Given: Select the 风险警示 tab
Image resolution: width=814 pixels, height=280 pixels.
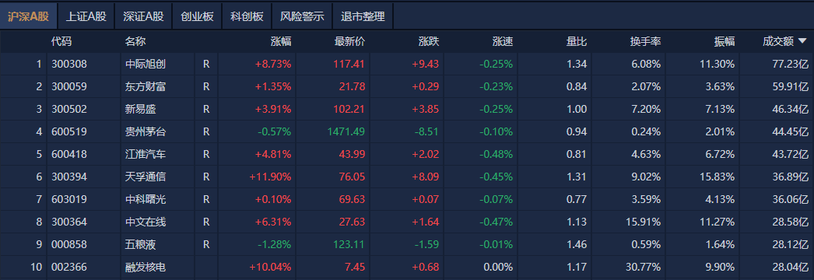Looking at the screenshot, I should 302,16.
